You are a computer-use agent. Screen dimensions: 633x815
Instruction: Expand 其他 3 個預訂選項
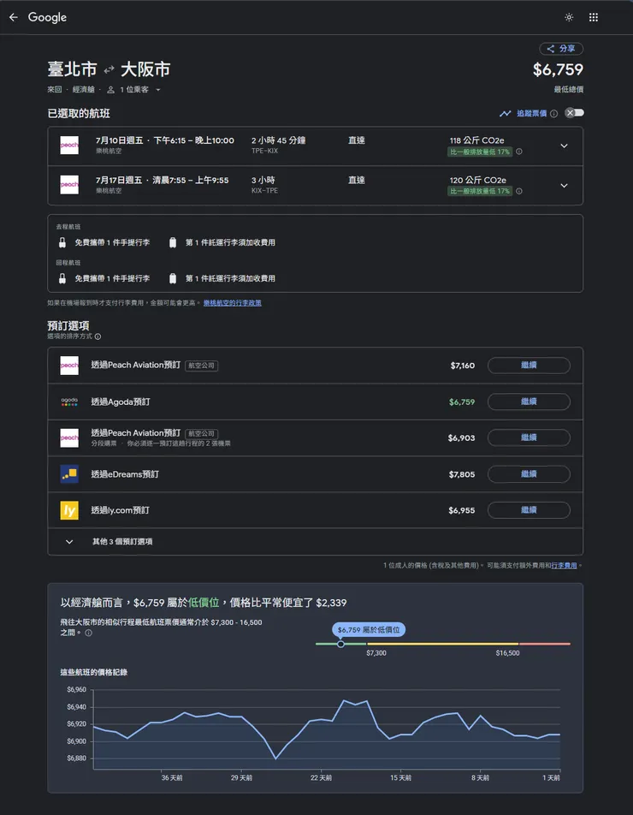click(315, 542)
